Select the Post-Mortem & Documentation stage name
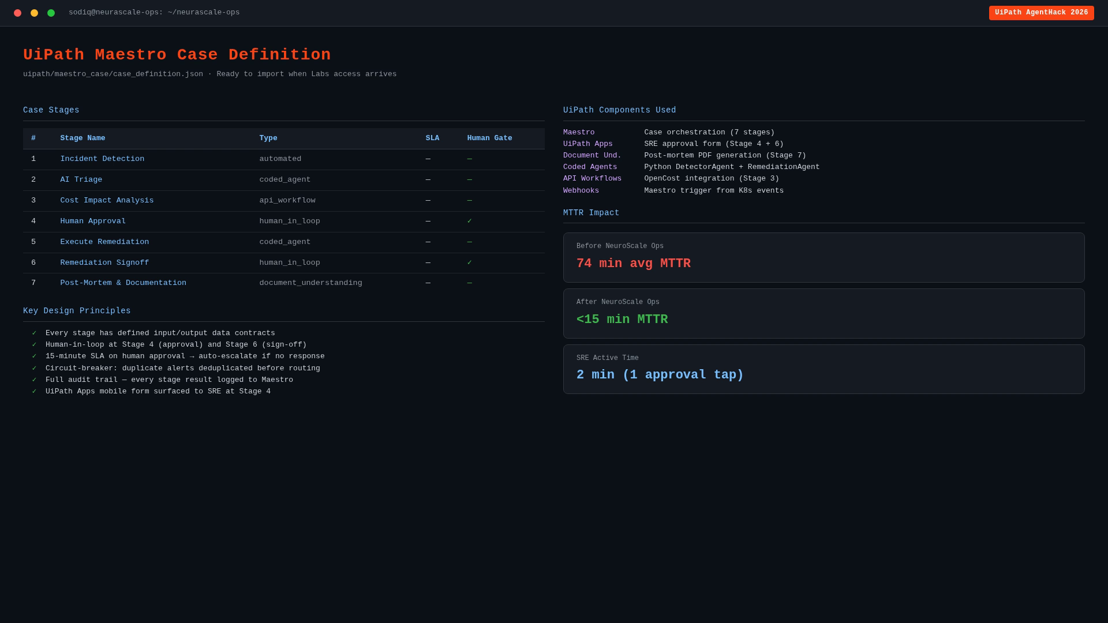This screenshot has width=1108, height=623. (123, 283)
